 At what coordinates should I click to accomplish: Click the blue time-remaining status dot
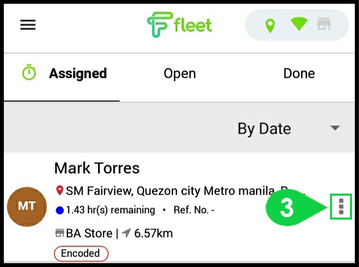tap(60, 210)
